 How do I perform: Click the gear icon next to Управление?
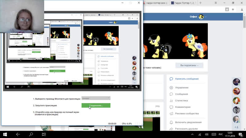pyautogui.click(x=171, y=88)
